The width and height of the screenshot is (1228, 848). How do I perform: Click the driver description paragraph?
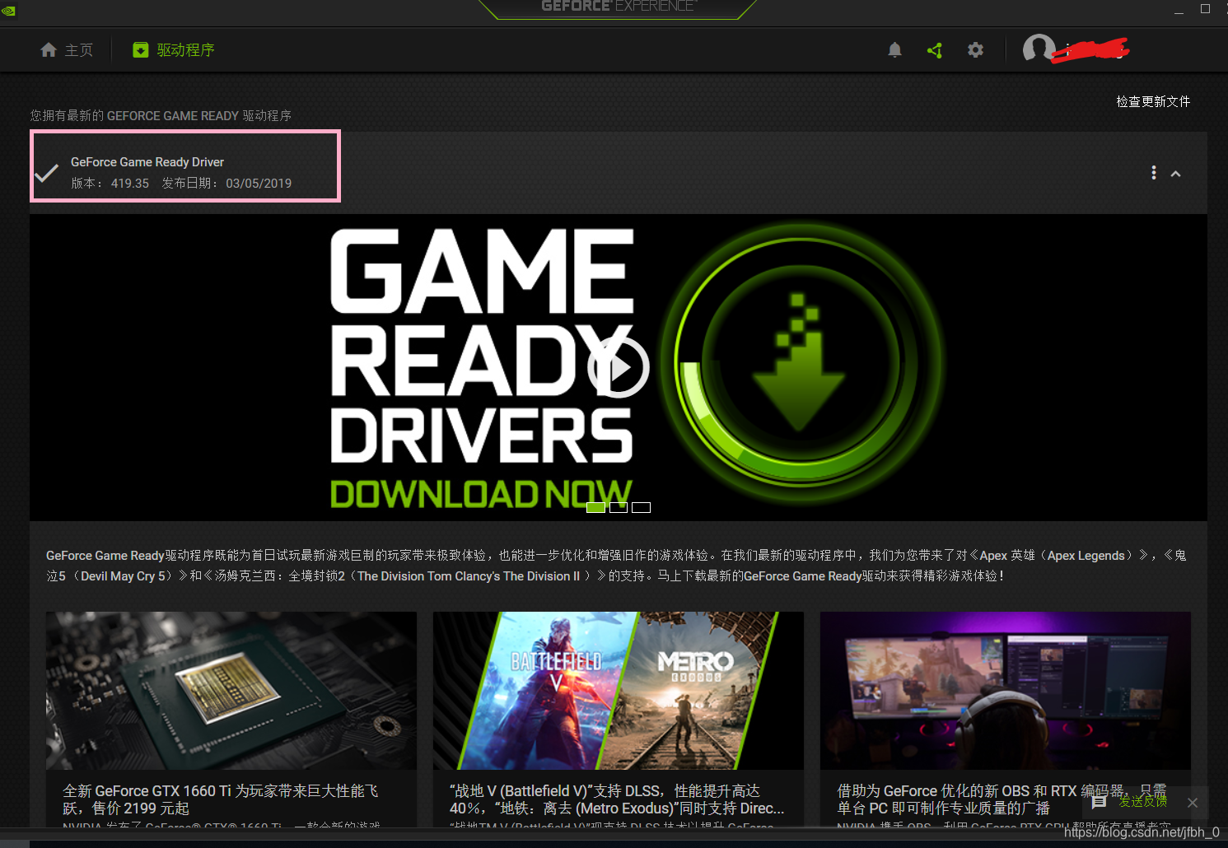pos(616,566)
